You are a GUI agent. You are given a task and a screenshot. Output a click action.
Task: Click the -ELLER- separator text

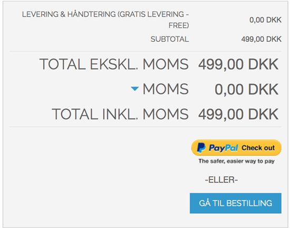click(221, 180)
